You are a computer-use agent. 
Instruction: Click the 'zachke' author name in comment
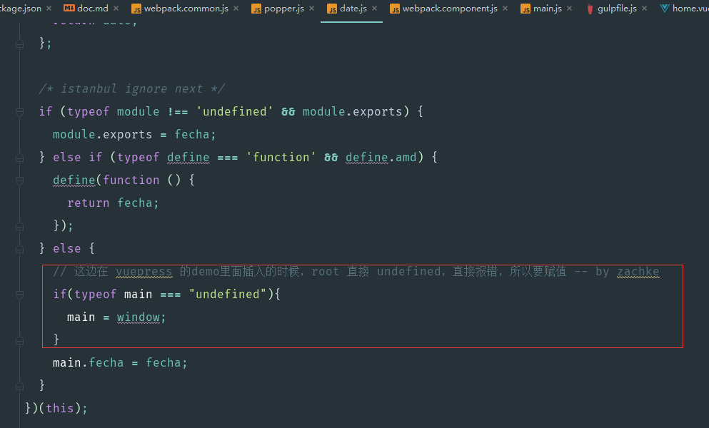[x=638, y=271]
